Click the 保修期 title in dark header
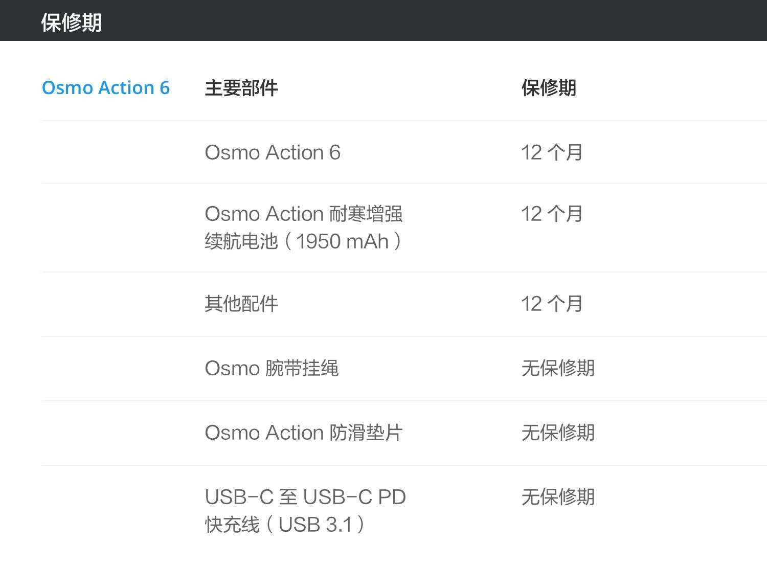The width and height of the screenshot is (767, 588). click(72, 22)
